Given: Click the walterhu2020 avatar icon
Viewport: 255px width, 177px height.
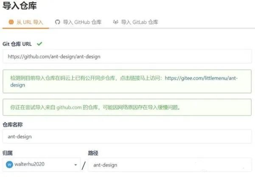Looking at the screenshot, I should click(x=9, y=164).
